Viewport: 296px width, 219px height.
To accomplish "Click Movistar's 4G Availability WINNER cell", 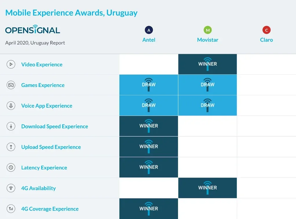I will [x=208, y=188].
